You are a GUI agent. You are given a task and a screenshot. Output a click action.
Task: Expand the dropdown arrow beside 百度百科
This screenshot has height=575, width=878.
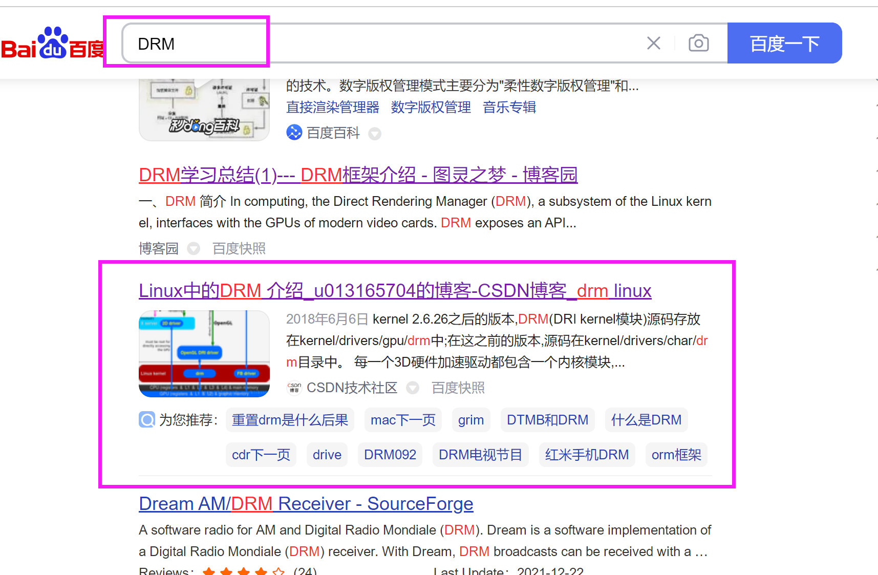[375, 134]
